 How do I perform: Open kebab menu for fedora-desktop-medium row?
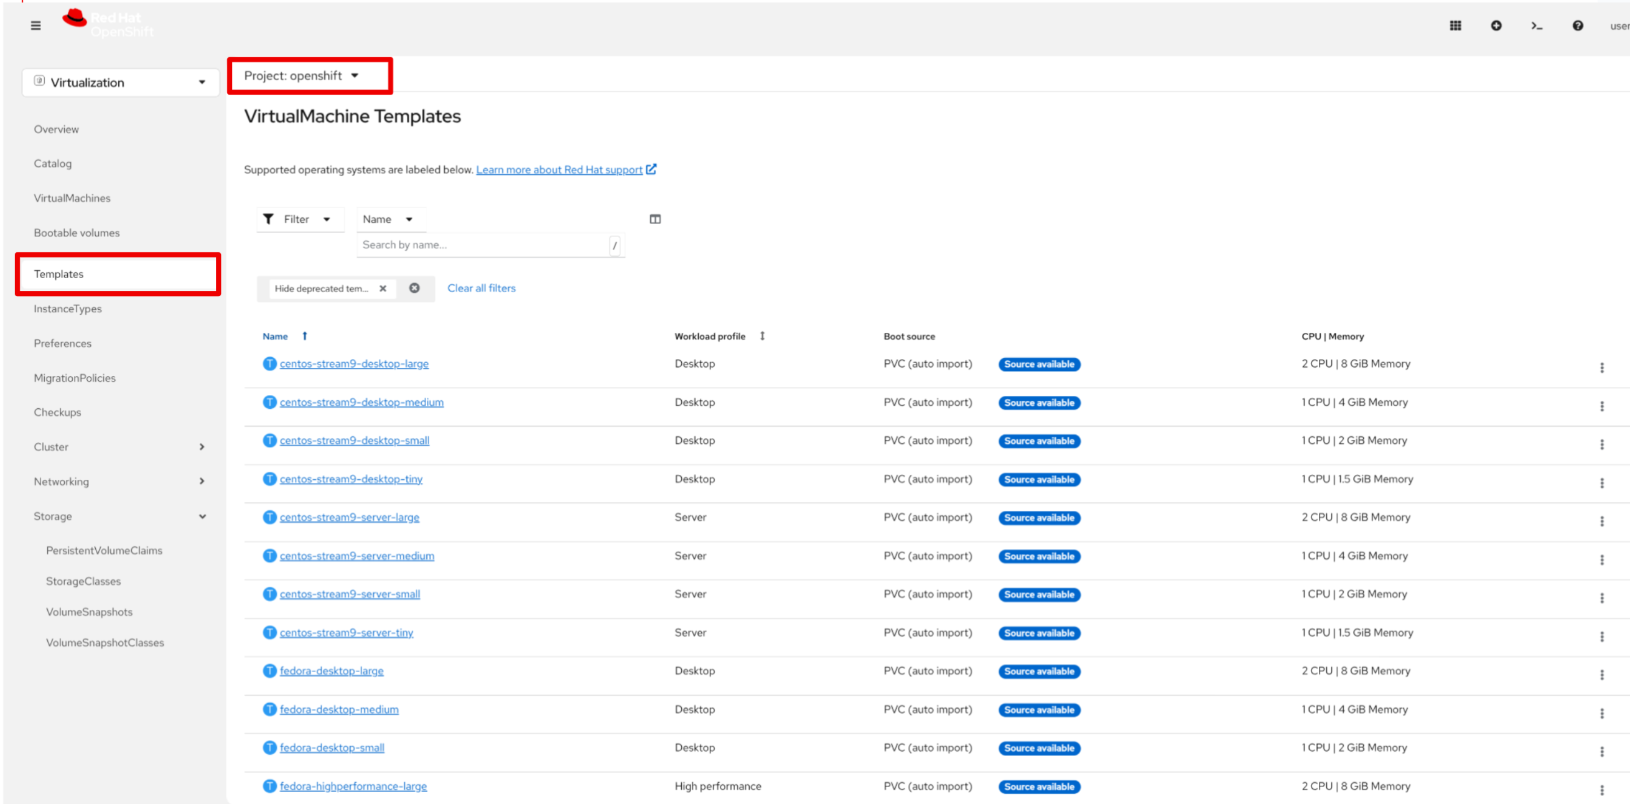pyautogui.click(x=1601, y=714)
